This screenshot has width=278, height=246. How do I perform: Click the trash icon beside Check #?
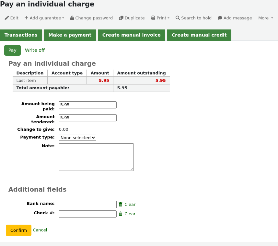121,214
